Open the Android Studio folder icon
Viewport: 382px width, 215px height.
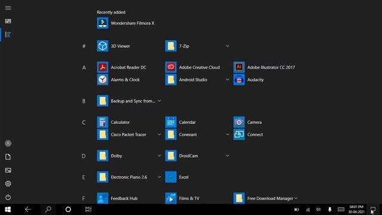(x=171, y=79)
